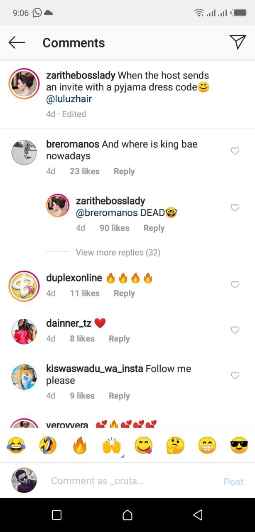Select the fire emoji quick reaction
This screenshot has width=255, height=532.
[79, 445]
